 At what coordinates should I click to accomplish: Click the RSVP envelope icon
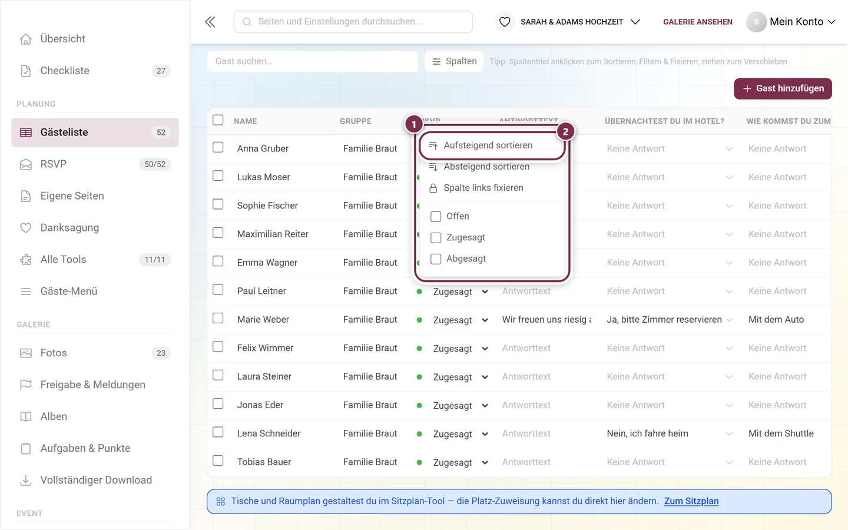[26, 164]
